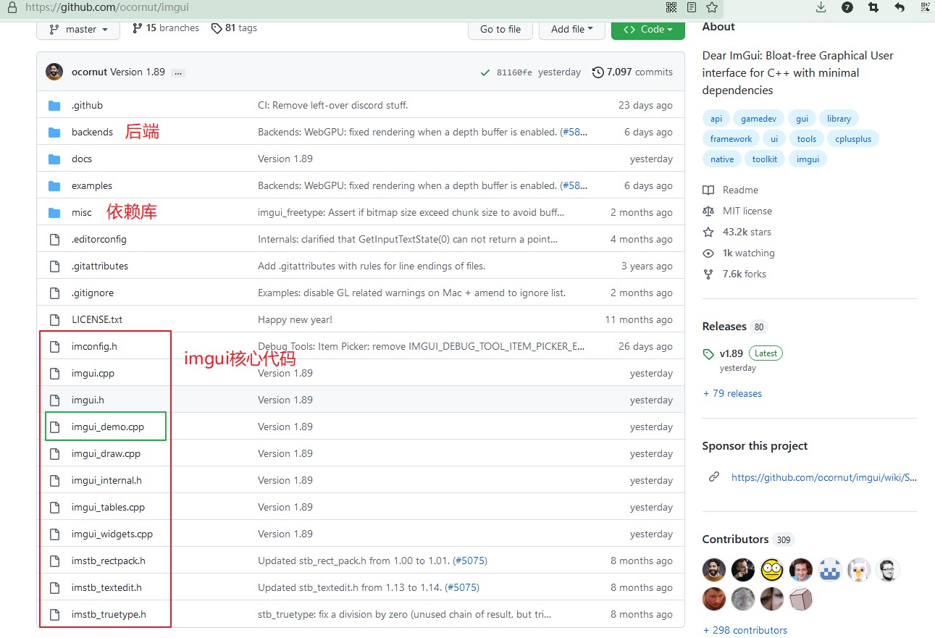Click the folder icon of backends row
935x638 pixels.
54,132
